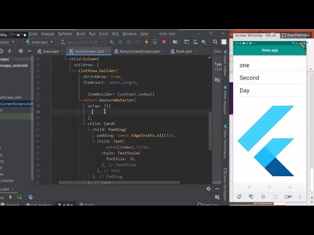The height and width of the screenshot is (235, 314).
Task: Open the Refactor menu
Action: tap(65, 34)
